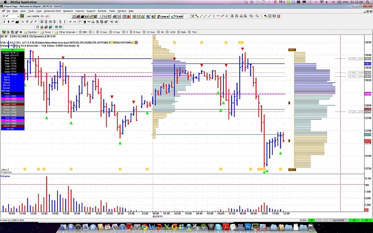Open Google Chrome from the Dock
This screenshot has height=233, width=373.
point(144,227)
